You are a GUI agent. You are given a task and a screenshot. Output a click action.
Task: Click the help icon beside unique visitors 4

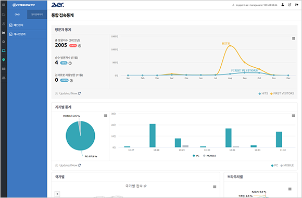point(70,63)
